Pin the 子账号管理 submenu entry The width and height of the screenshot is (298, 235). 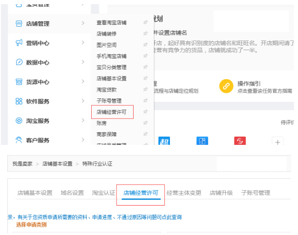(x=146, y=101)
